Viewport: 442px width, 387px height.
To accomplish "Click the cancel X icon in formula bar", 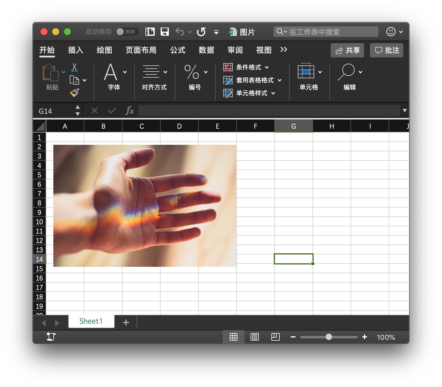I will click(95, 111).
